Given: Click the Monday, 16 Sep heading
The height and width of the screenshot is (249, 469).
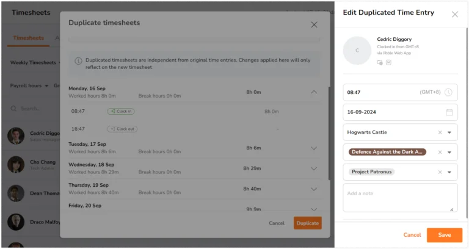Looking at the screenshot, I should click(87, 88).
